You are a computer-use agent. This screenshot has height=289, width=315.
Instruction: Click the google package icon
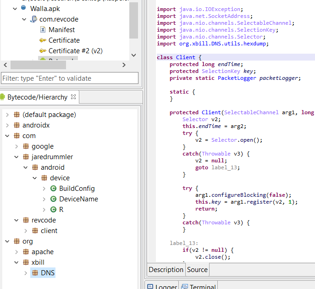[x=26, y=146]
